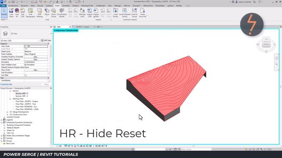This screenshot has width=282, height=158.
Task: Select Section: WIP - 2 in browser
Action: [22, 96]
